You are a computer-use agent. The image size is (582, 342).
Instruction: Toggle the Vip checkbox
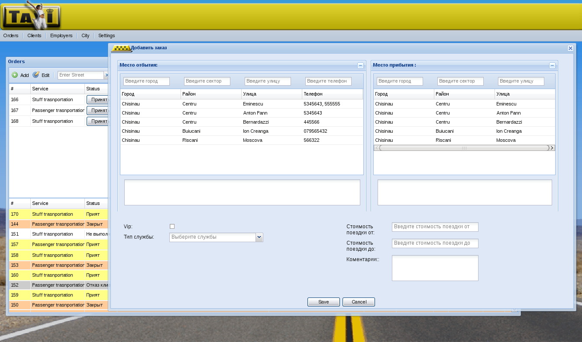coord(172,226)
